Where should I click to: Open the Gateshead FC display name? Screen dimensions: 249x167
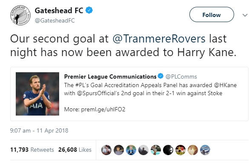59,11
